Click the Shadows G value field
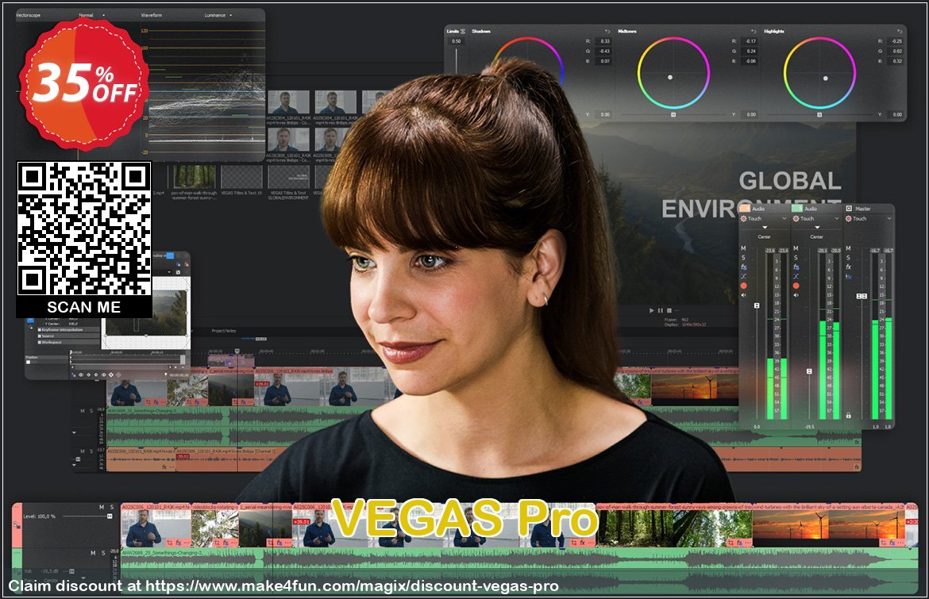 tap(605, 52)
